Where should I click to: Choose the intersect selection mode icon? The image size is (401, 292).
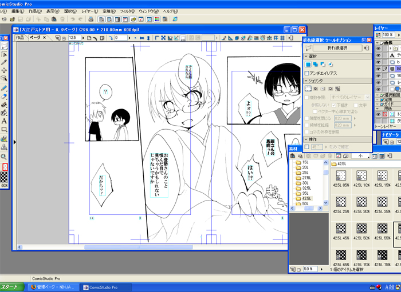click(330, 64)
